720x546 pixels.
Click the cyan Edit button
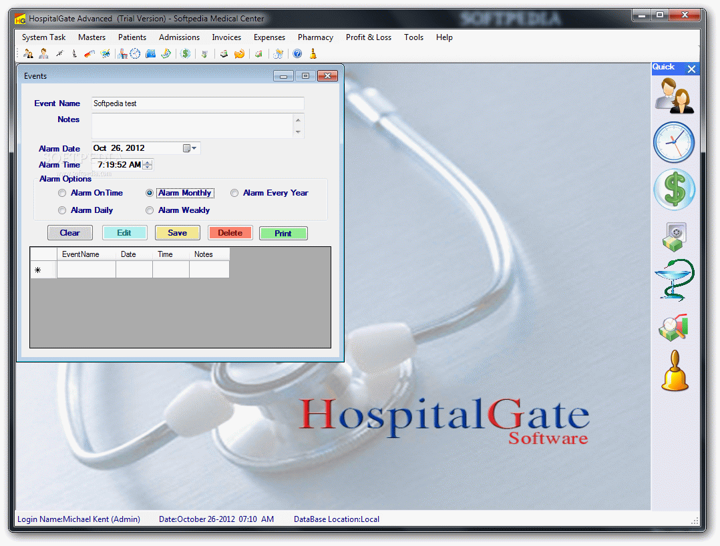124,233
